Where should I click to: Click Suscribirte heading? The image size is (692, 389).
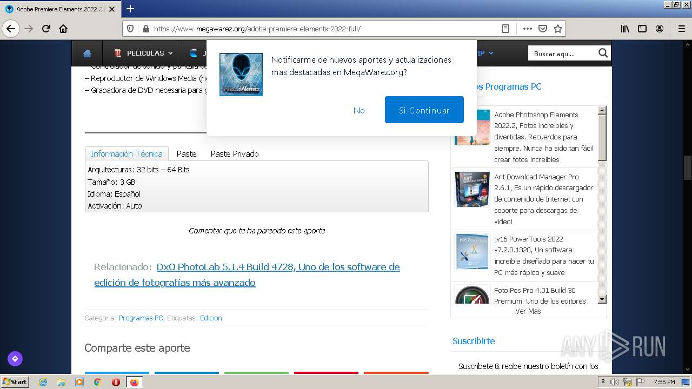[474, 341]
